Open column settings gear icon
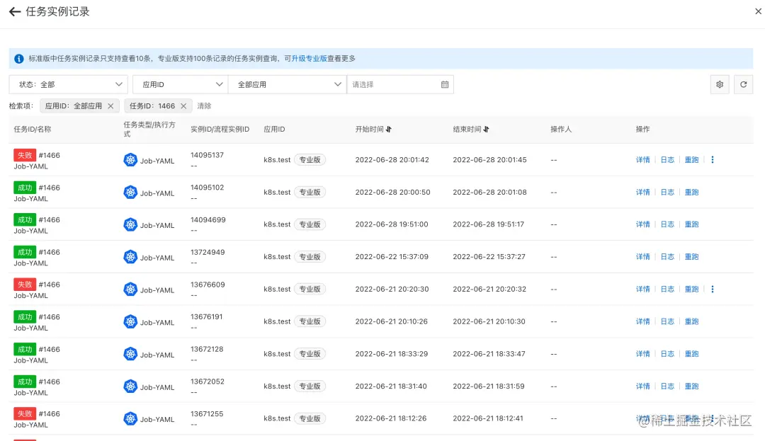The width and height of the screenshot is (765, 441). point(720,84)
